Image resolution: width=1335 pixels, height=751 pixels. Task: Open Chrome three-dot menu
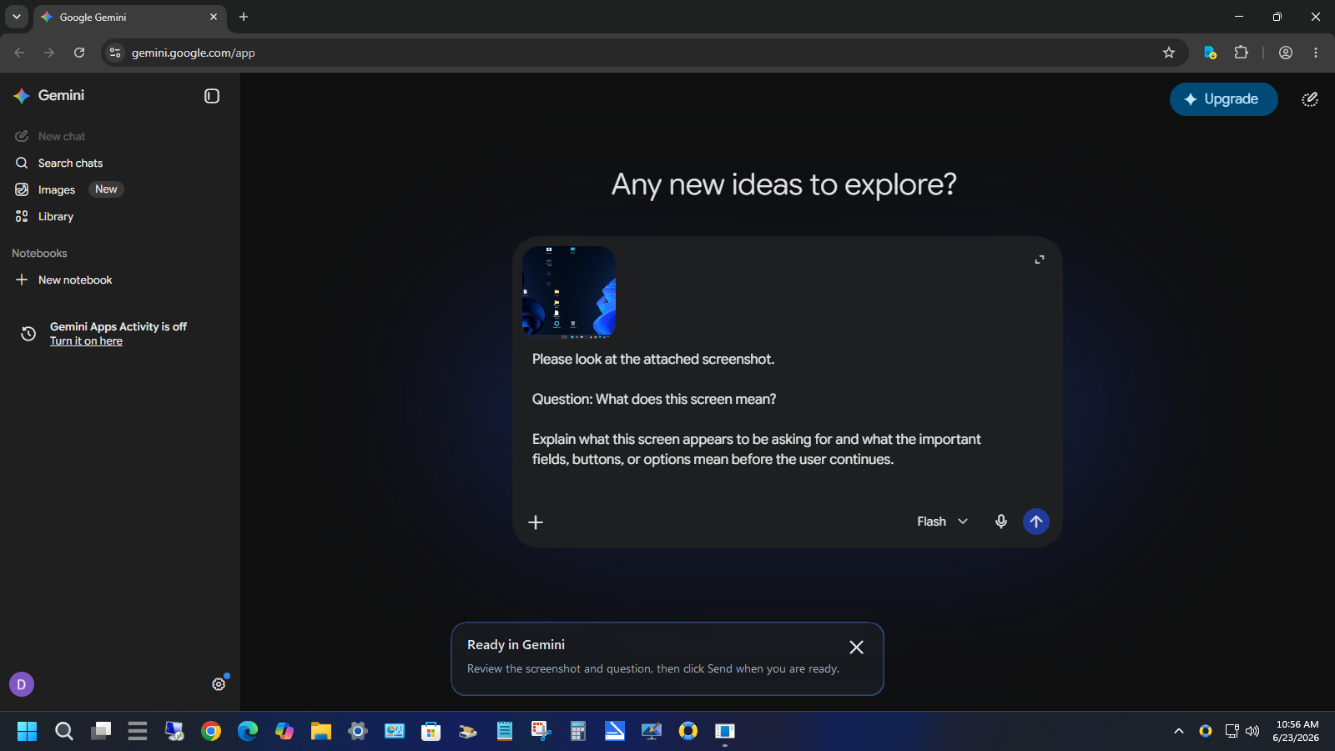[x=1316, y=53]
